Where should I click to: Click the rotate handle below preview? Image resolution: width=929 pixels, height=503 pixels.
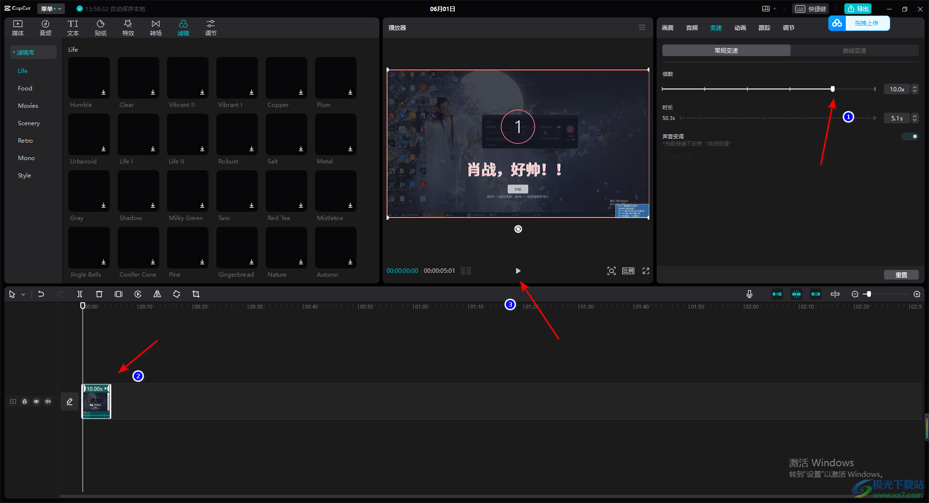click(518, 229)
